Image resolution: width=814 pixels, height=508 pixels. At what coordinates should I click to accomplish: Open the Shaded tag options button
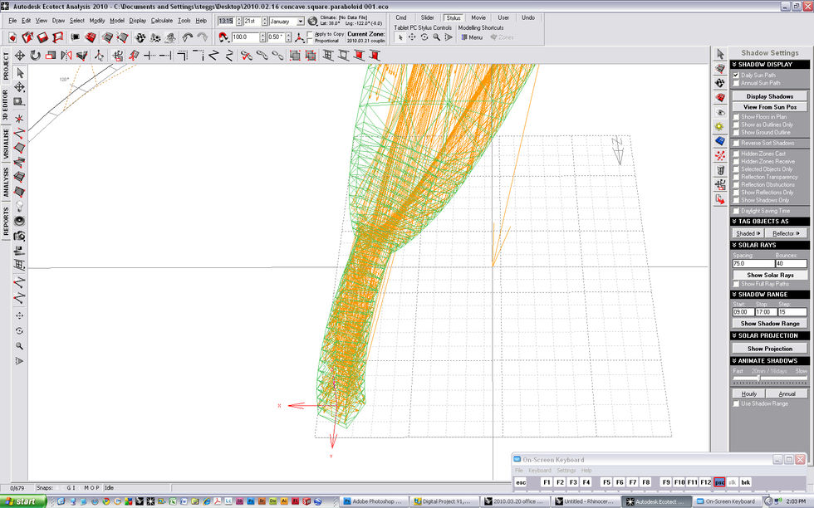click(x=748, y=233)
